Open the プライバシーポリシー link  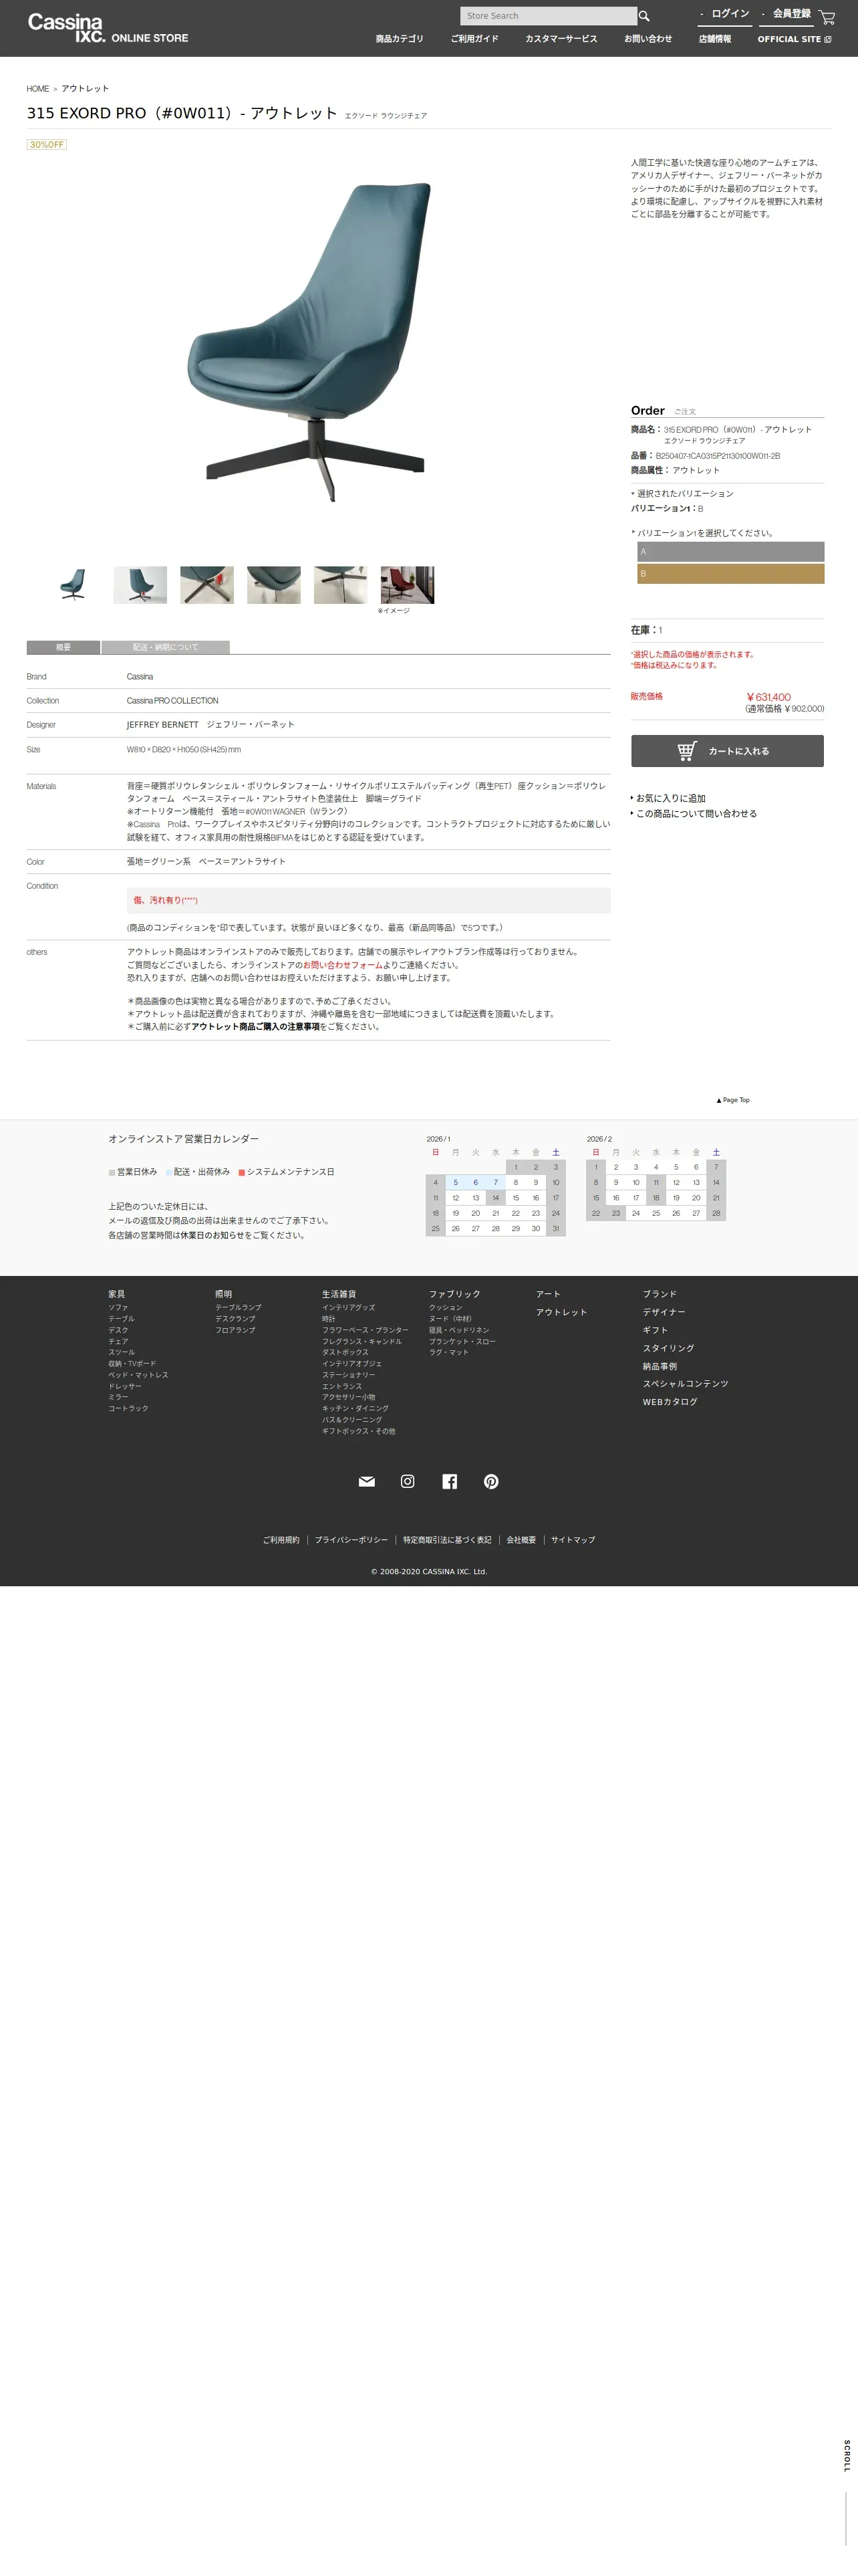pos(351,1540)
